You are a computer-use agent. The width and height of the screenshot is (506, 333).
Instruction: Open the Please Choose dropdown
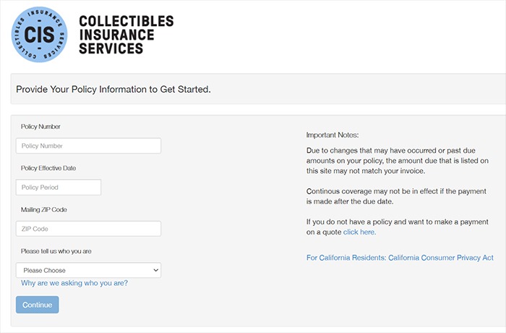tap(88, 270)
